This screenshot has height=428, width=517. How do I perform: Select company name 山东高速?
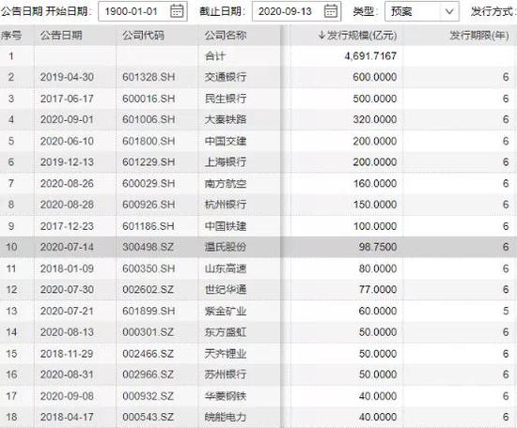click(226, 268)
